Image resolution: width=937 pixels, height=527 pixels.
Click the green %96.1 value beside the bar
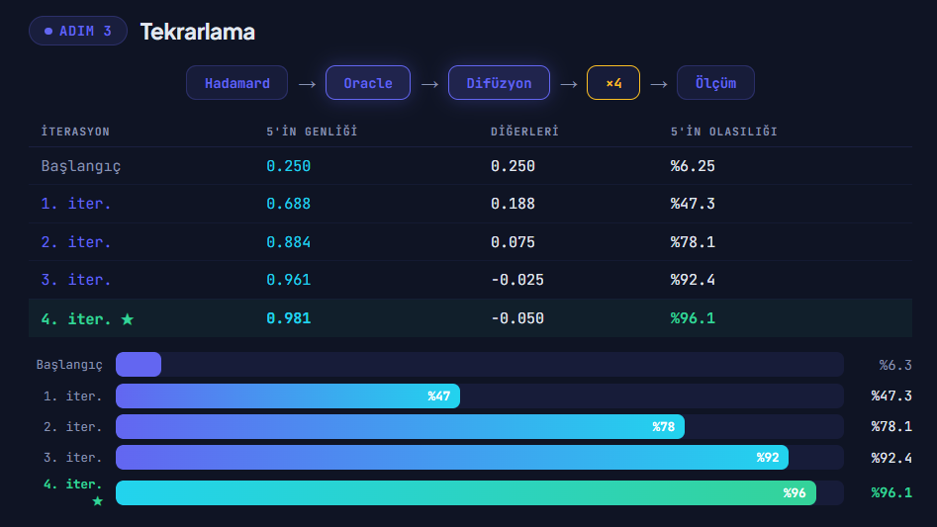click(890, 492)
